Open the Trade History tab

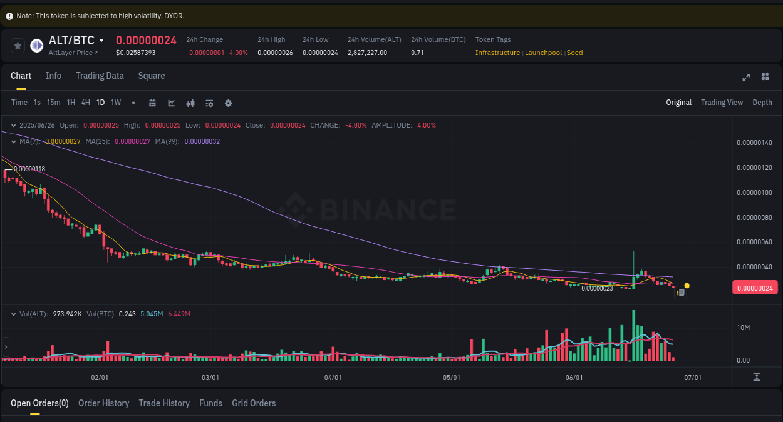point(164,403)
